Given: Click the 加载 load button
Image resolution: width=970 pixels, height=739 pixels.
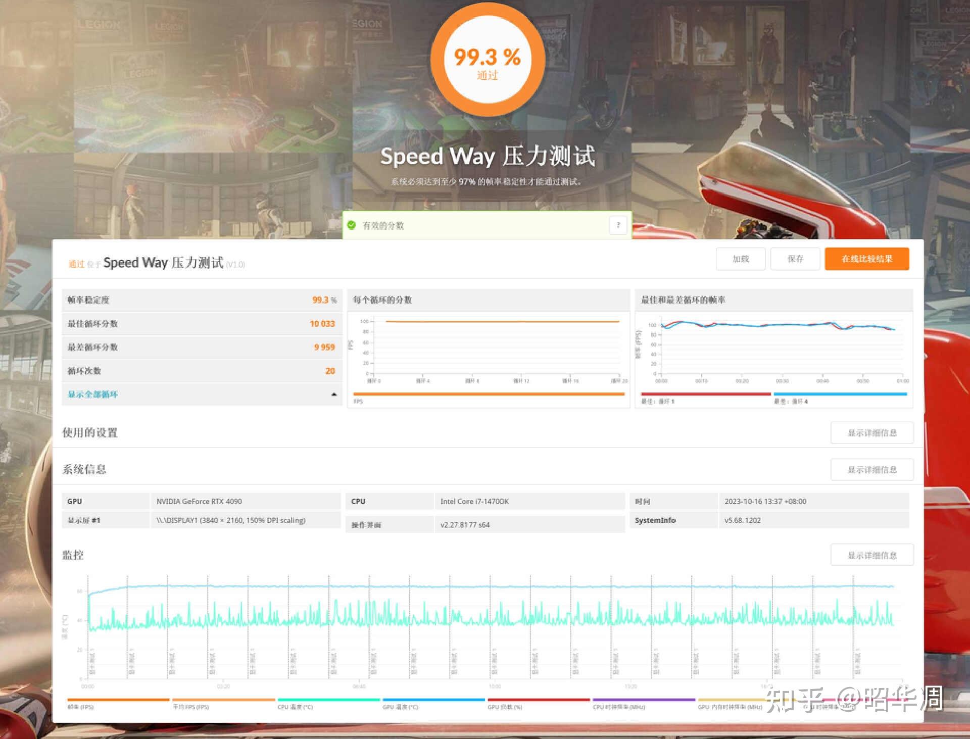Looking at the screenshot, I should [x=741, y=259].
